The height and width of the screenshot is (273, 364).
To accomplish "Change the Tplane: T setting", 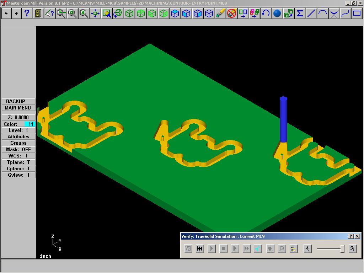I will tap(18, 162).
